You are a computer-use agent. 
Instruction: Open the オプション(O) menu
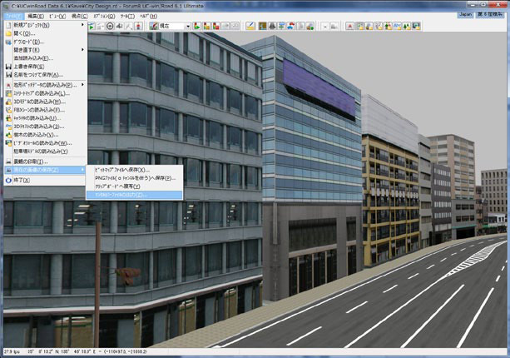tap(104, 16)
